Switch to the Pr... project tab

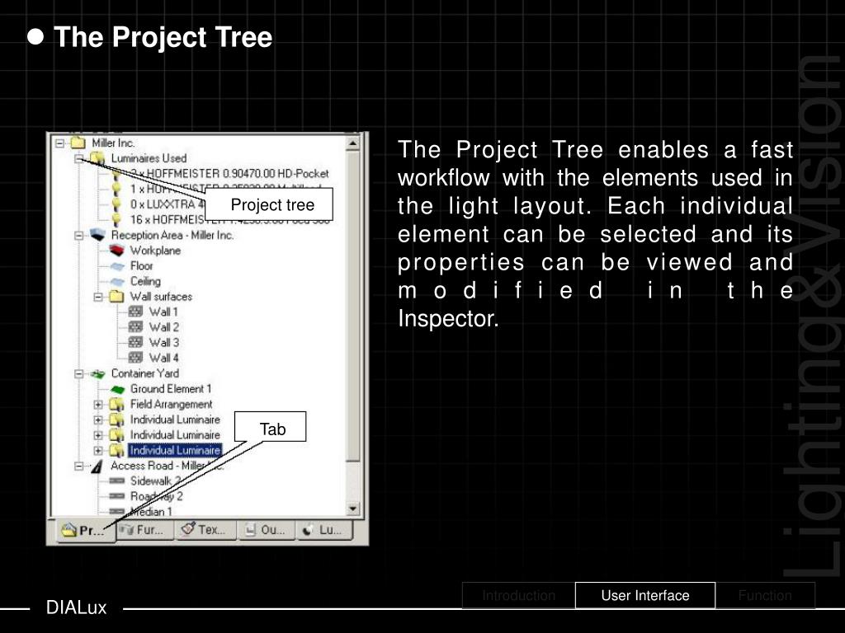click(86, 531)
